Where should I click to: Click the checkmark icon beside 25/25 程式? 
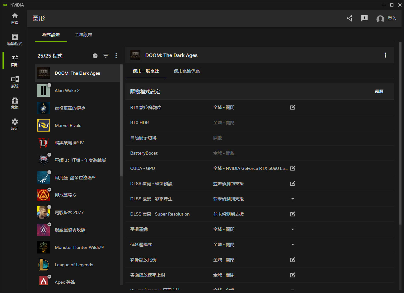tap(95, 56)
